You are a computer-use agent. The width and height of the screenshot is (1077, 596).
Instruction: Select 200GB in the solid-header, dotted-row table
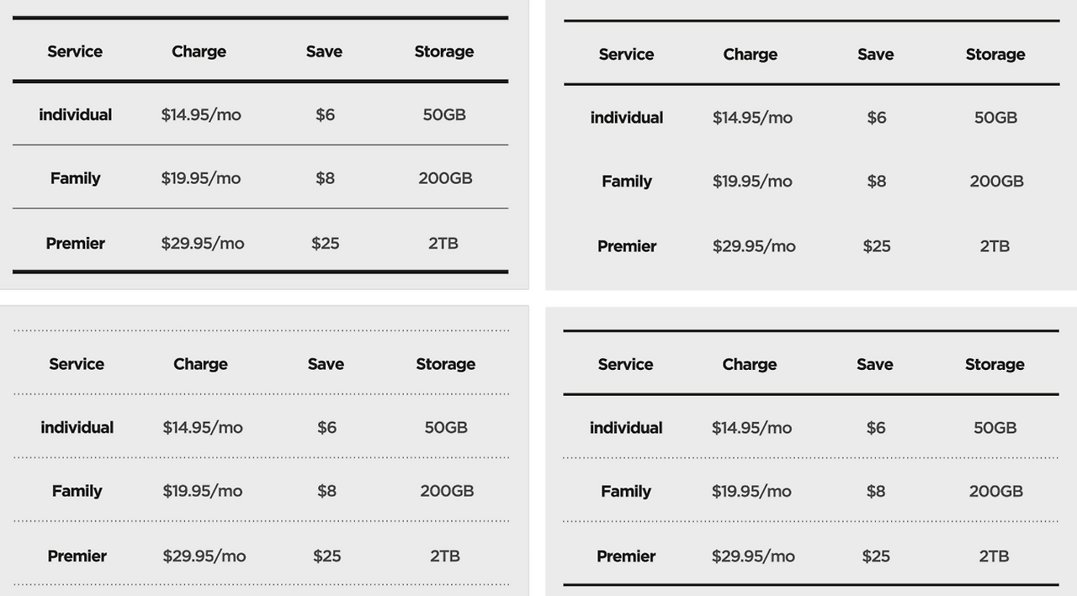click(995, 491)
